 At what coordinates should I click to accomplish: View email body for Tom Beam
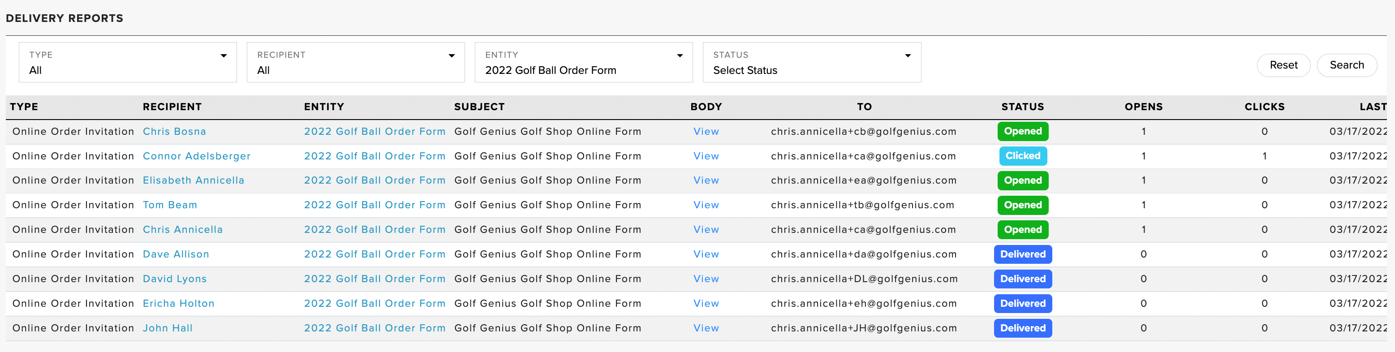tap(706, 205)
